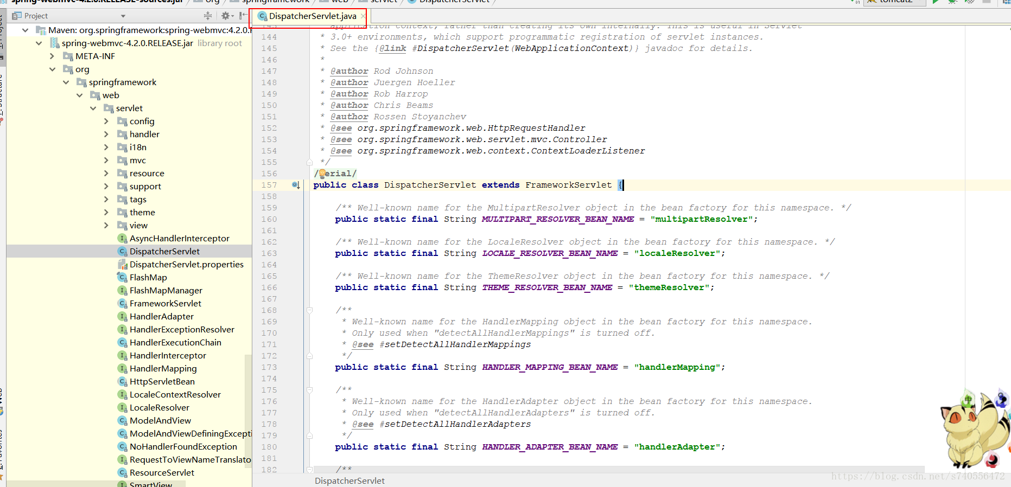Viewport: 1011px width, 487px height.
Task: Click FrameworkServlet in the class declaration
Action: pyautogui.click(x=568, y=185)
